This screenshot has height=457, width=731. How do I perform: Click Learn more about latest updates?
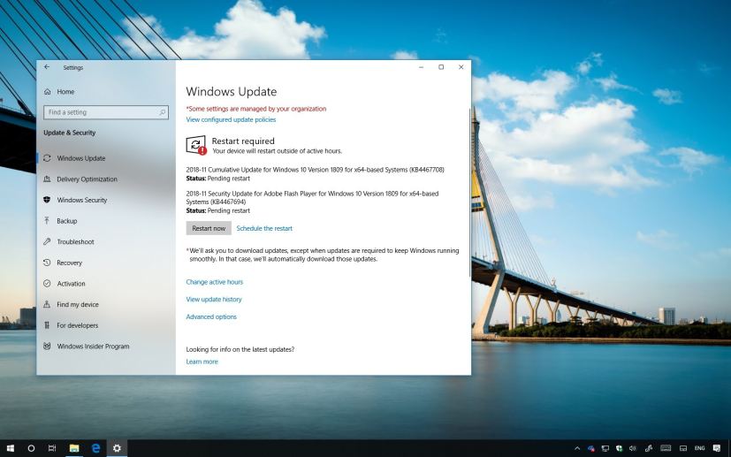[x=202, y=362]
